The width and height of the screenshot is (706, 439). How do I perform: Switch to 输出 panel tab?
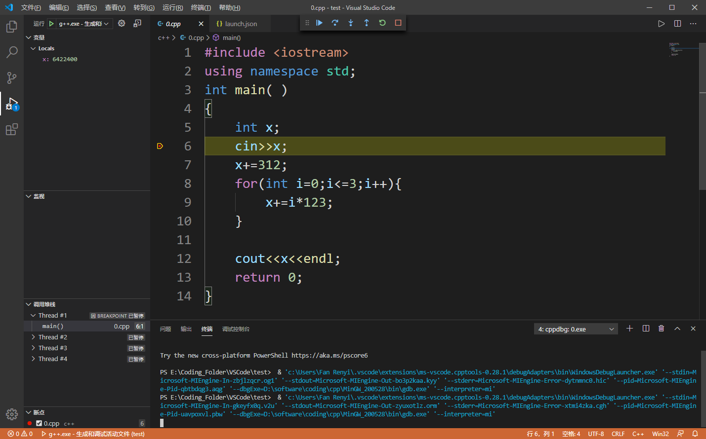[x=186, y=329]
